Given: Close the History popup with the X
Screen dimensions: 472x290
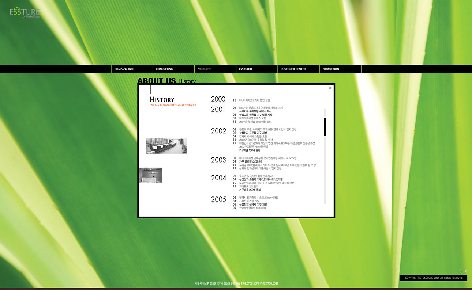Looking at the screenshot, I should [x=330, y=88].
